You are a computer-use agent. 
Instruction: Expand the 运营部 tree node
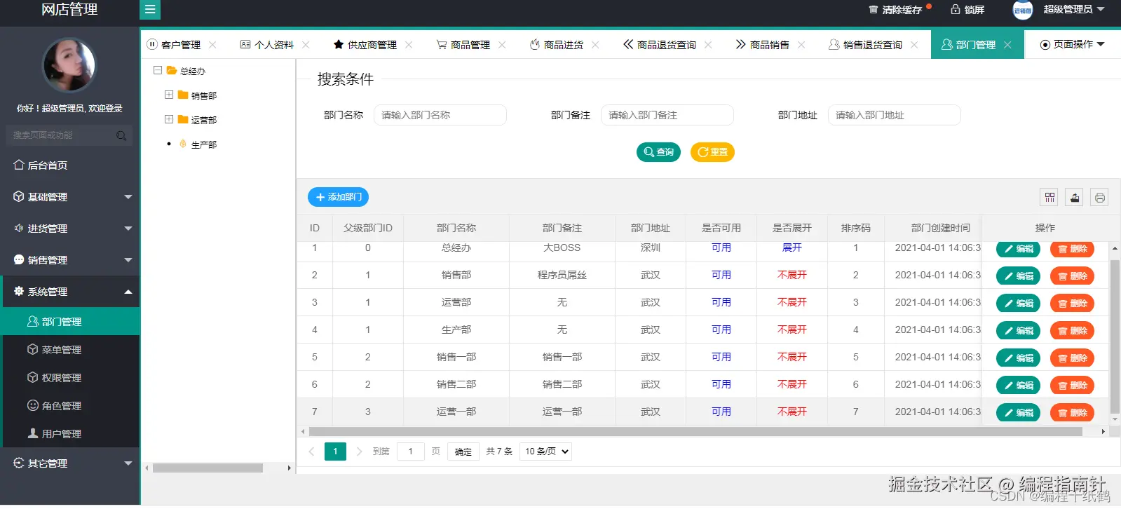point(169,120)
